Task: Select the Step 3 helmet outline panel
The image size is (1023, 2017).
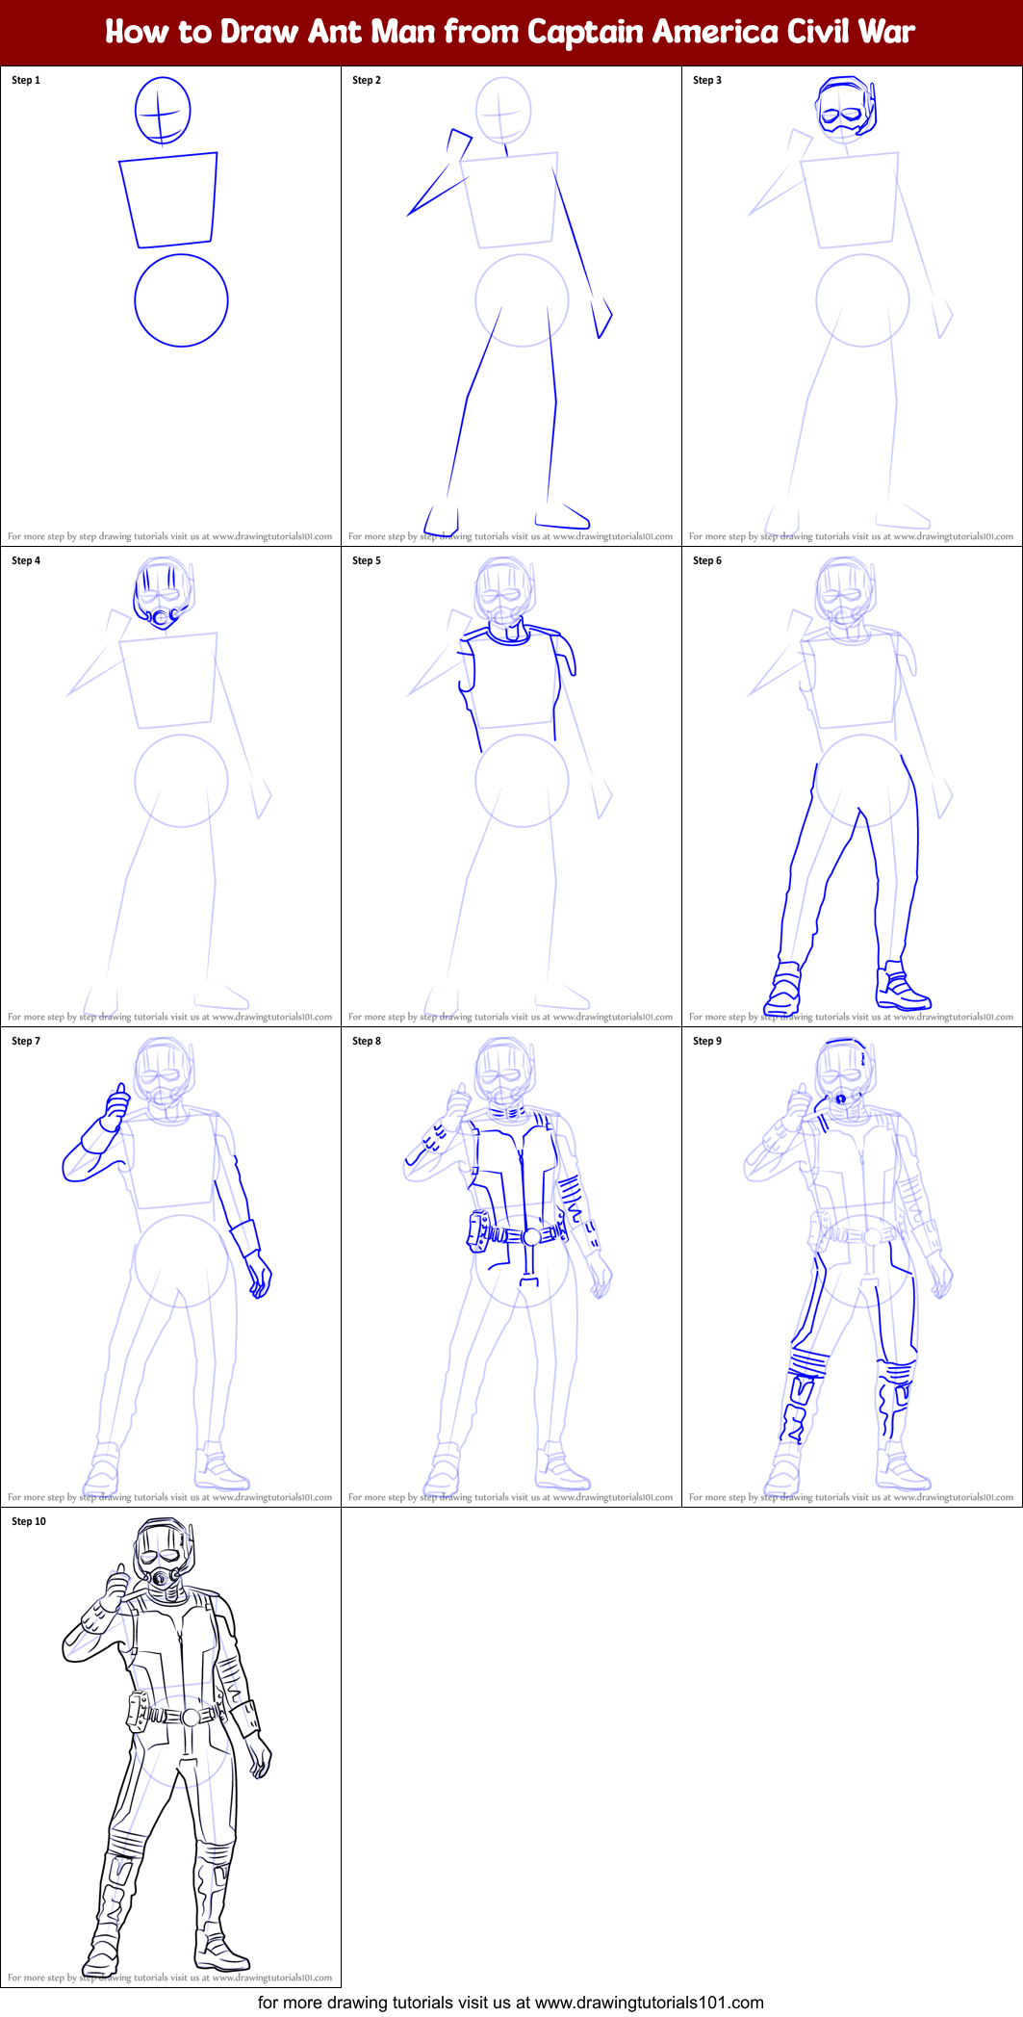Action: 852,306
